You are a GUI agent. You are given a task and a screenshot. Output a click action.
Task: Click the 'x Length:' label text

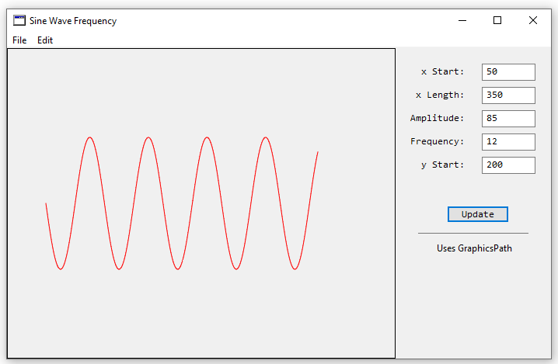pyautogui.click(x=440, y=95)
